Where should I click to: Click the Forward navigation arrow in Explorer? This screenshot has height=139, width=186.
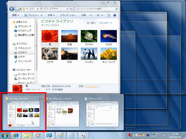17,9
